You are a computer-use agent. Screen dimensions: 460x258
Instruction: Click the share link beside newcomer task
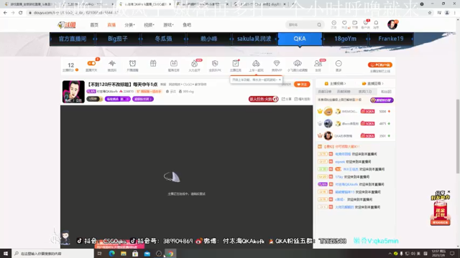pyautogui.click(x=287, y=99)
